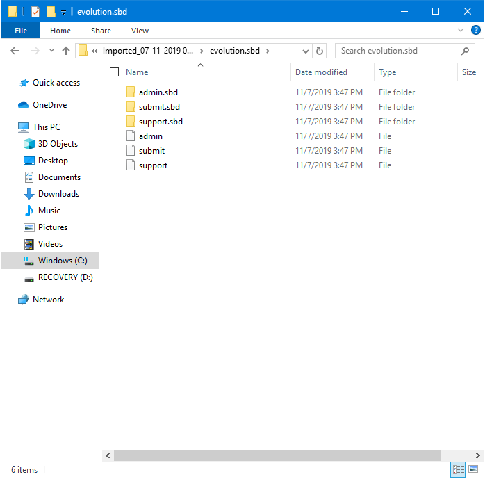Open Pictures in navigation pane
The image size is (485, 479).
53,227
